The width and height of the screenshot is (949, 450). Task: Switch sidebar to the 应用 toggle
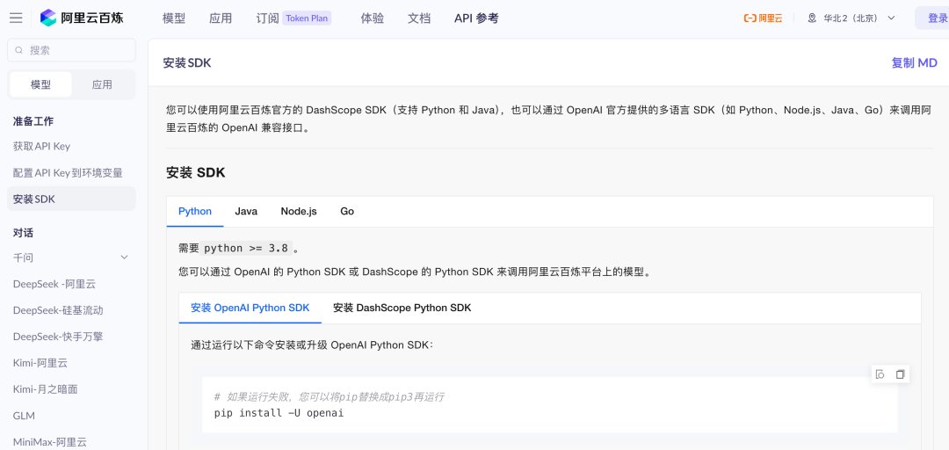pos(102,84)
